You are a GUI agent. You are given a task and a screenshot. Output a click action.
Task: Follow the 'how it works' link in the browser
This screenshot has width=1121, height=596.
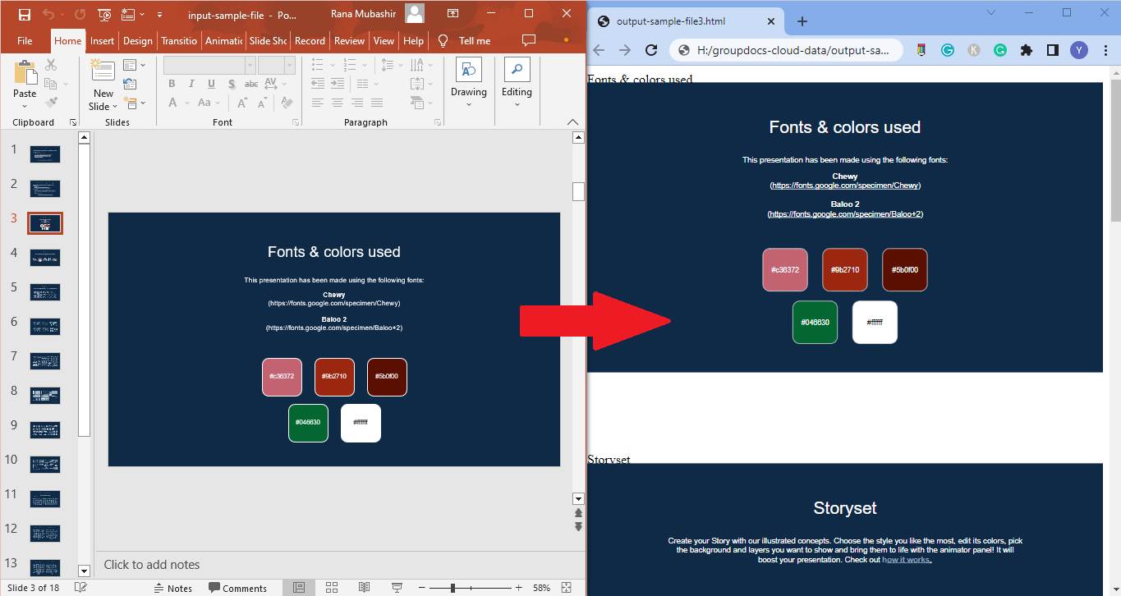(x=906, y=559)
